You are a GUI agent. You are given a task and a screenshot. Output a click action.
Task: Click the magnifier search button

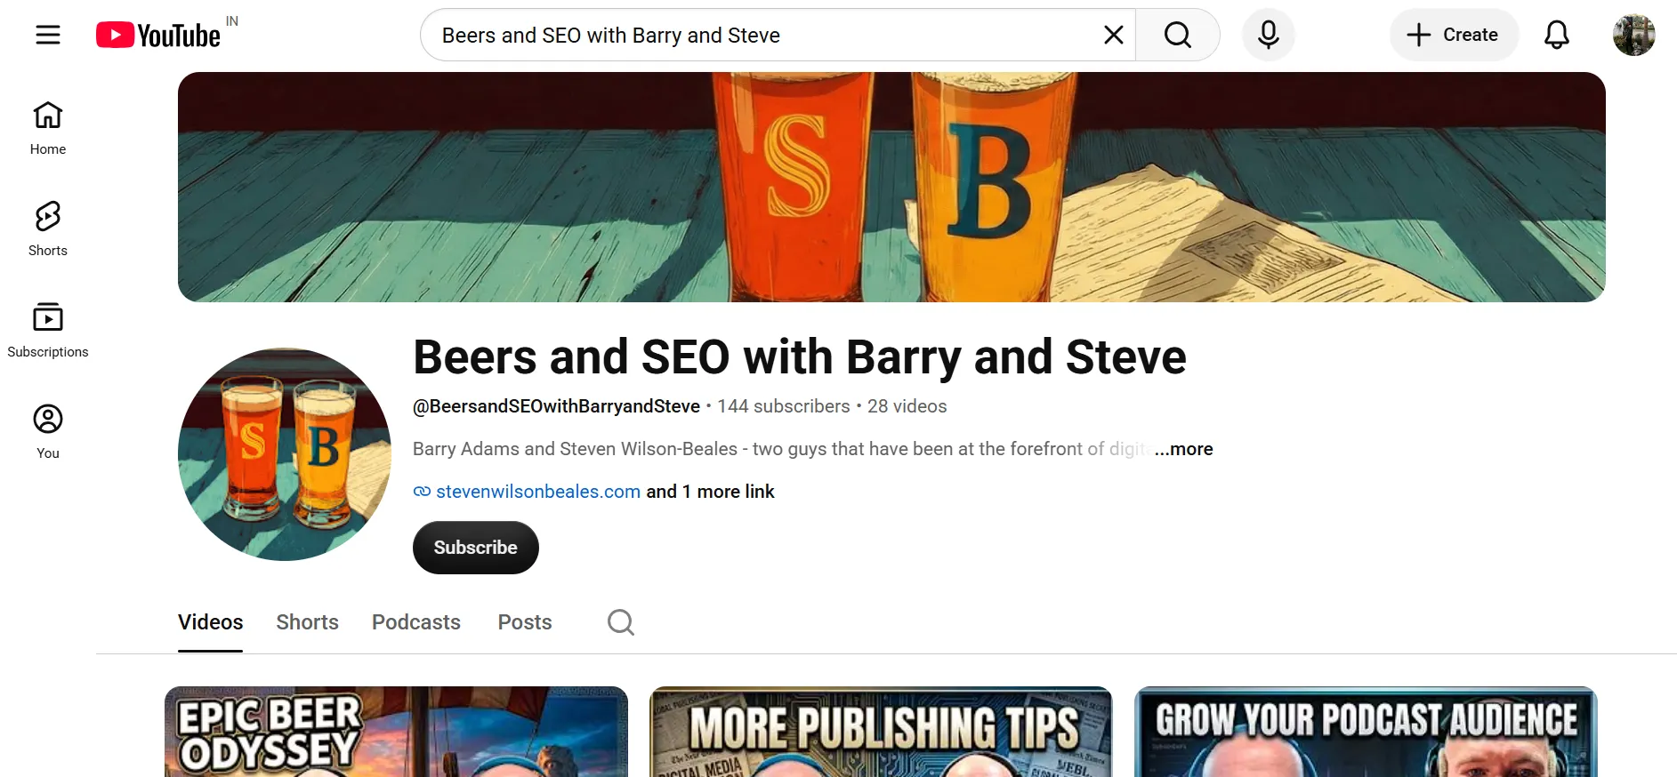click(x=1177, y=35)
